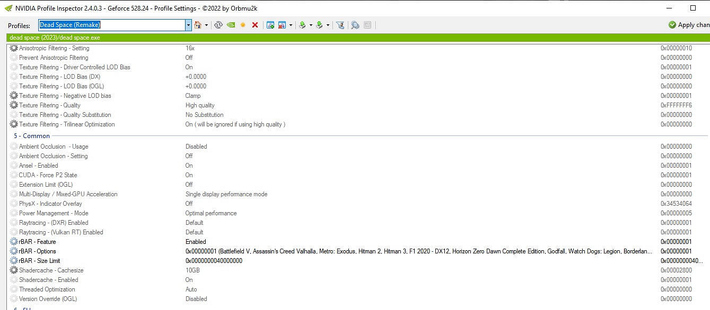The image size is (710, 310).
Task: Click the Apply changes button
Action: coord(689,25)
